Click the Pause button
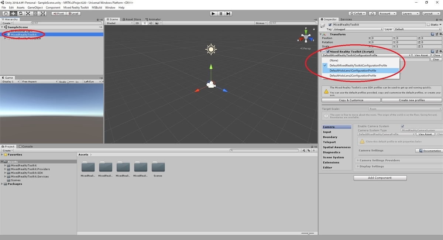443x240 pixels. tap(221, 14)
